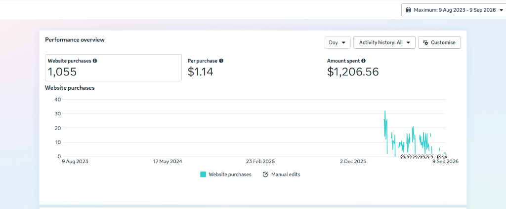Click the 9 Sep 2026 axis label
This screenshot has width=506, height=209.
445,161
